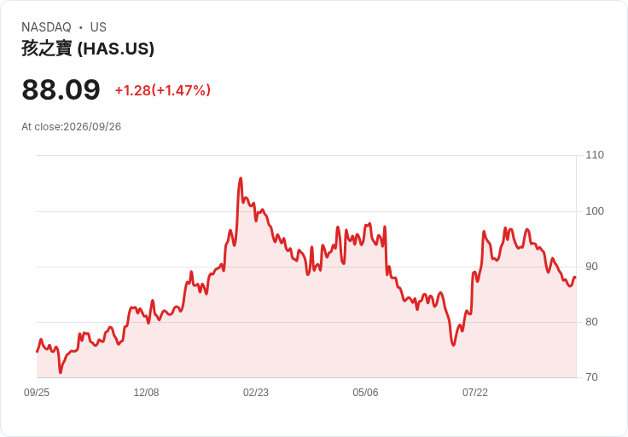The image size is (628, 437).
Task: Click the chart's highest peak near 02/23
Action: (x=241, y=178)
